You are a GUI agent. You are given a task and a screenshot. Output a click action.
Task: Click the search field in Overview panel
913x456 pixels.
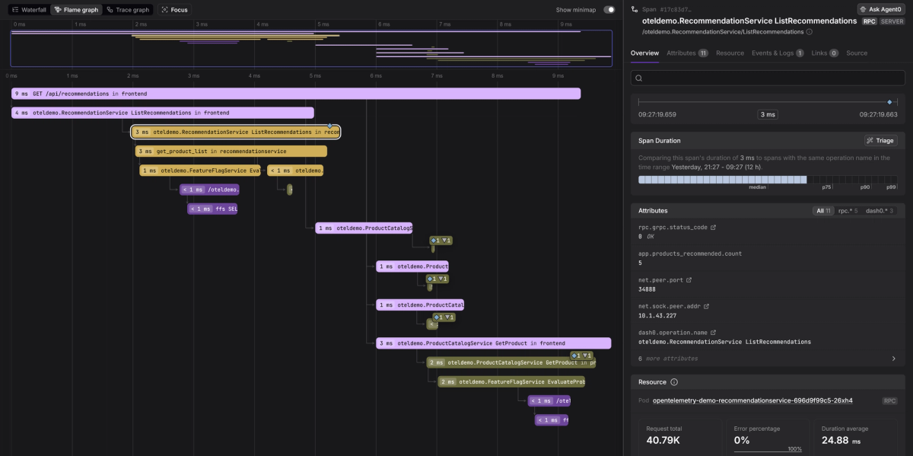(x=768, y=78)
